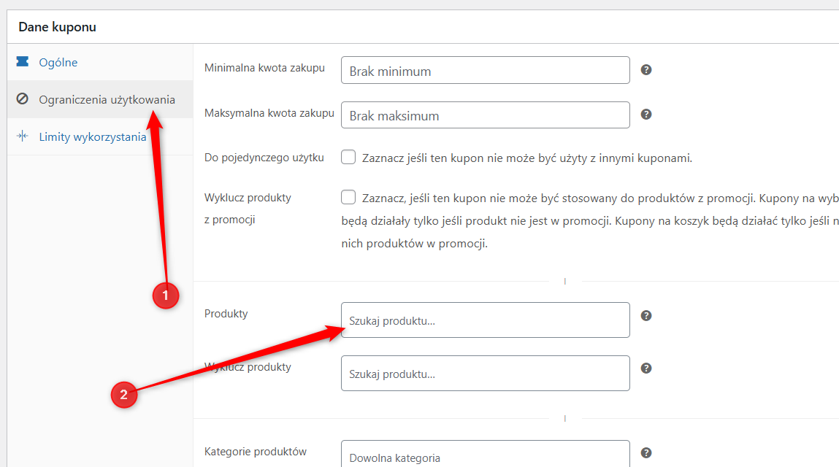Enable the Do pojedynczego użytku checkbox
The image size is (839, 467).
click(x=348, y=157)
